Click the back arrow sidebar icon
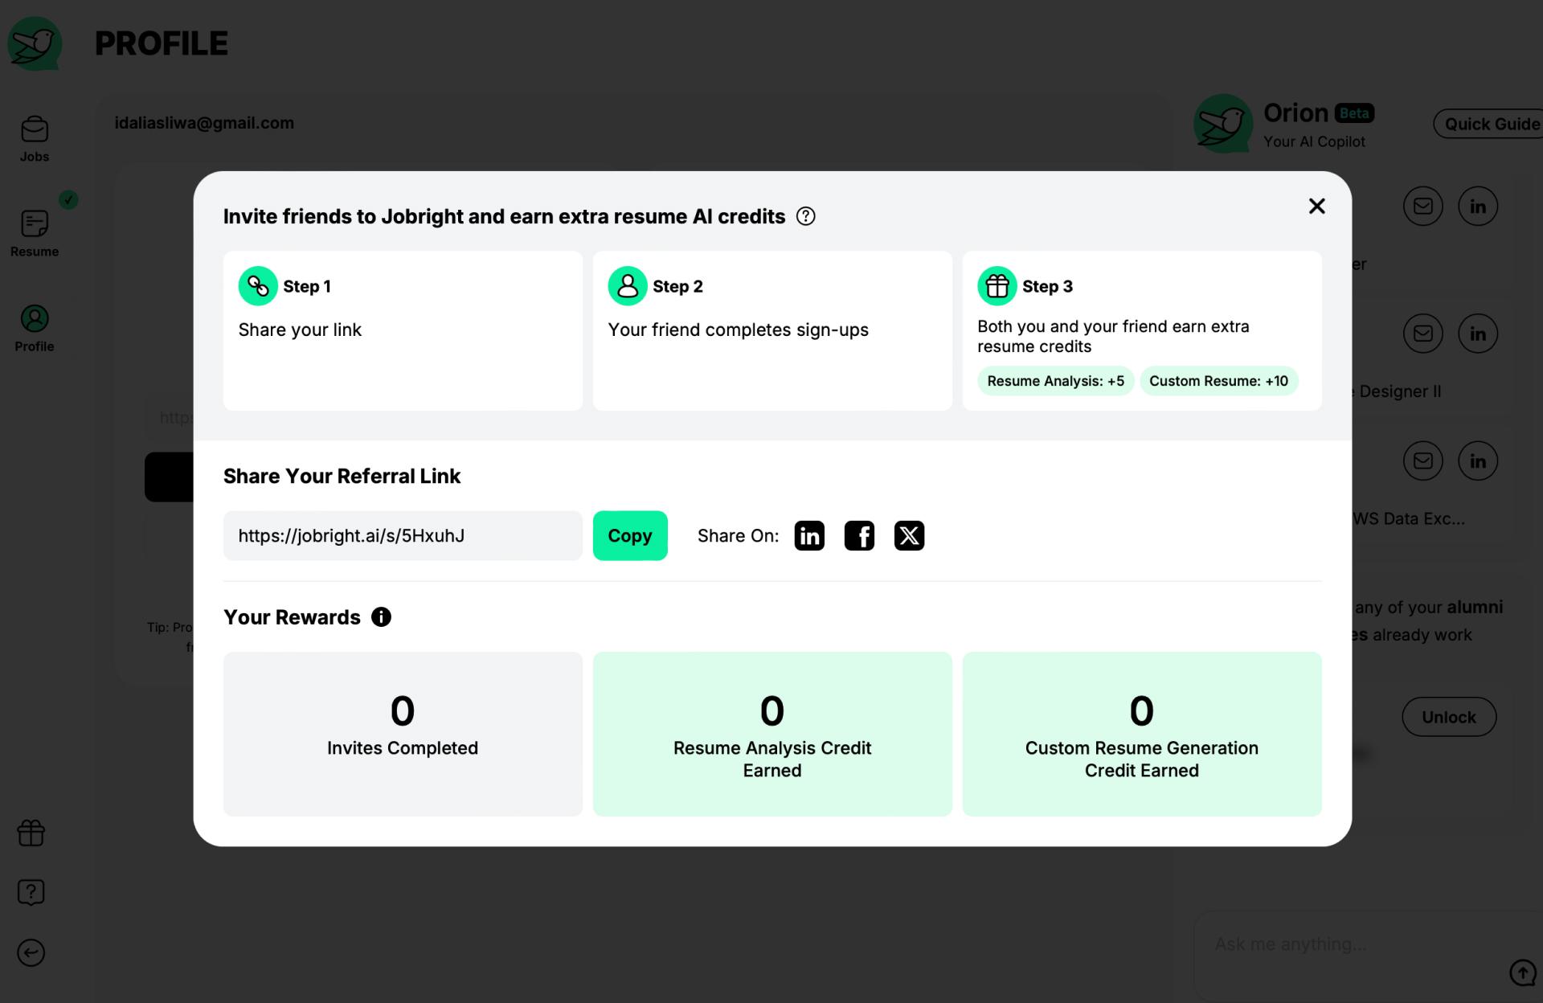Screen dimensions: 1543x1003 pos(31,952)
